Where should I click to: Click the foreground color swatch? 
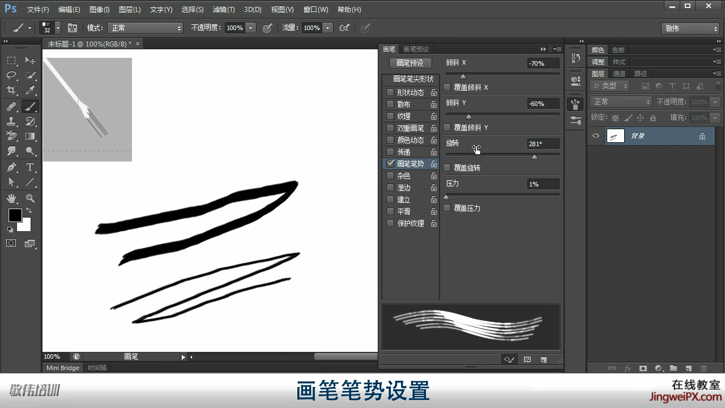[x=15, y=215]
